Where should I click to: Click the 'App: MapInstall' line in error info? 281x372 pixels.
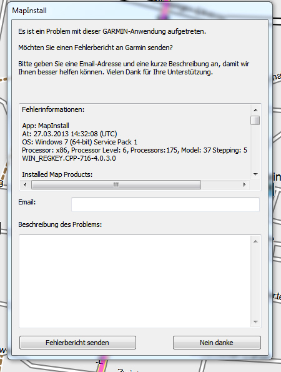46,126
